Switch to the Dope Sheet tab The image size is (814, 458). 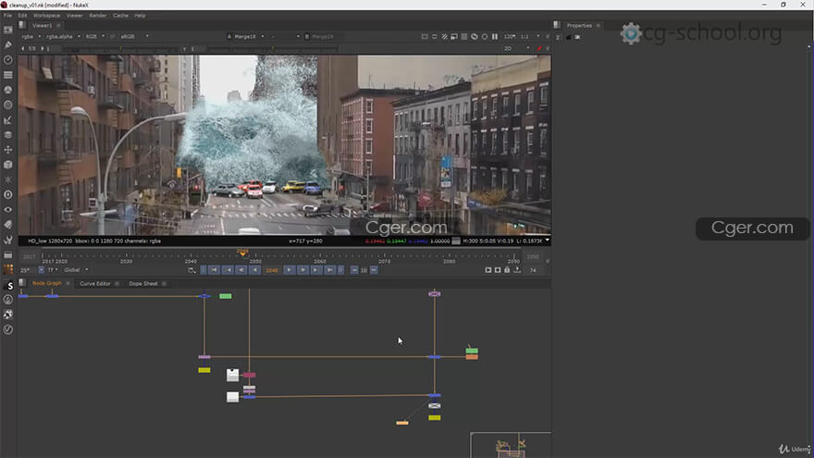[x=143, y=283]
